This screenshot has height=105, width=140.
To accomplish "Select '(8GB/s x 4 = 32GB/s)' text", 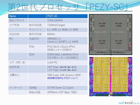I will [59, 50].
